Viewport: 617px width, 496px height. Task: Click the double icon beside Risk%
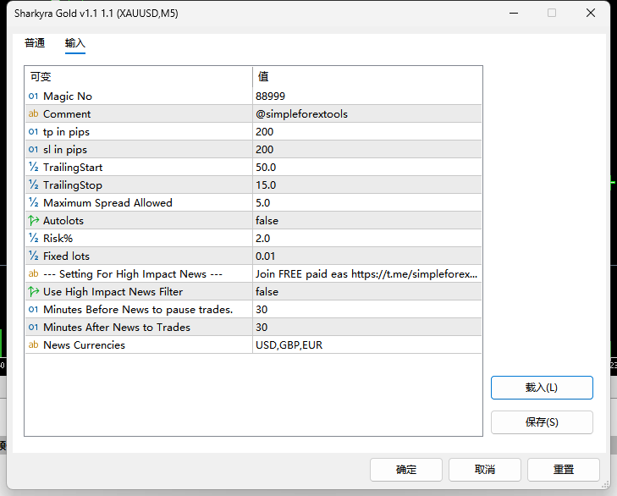coord(34,238)
